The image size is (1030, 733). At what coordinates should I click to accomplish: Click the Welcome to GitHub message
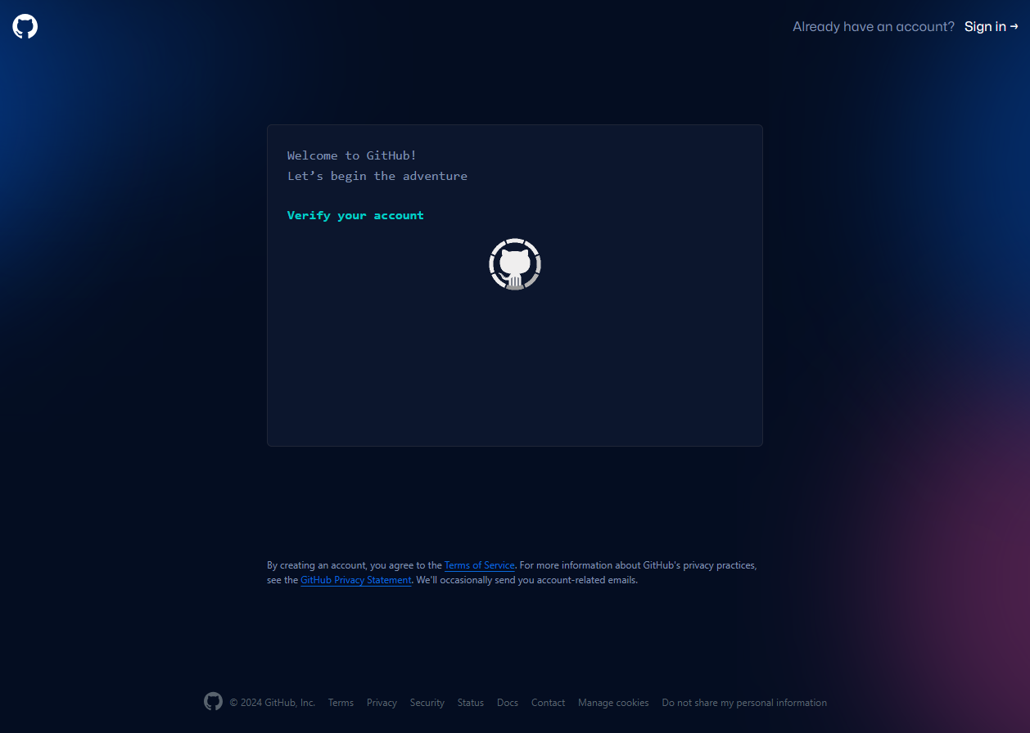pos(352,155)
